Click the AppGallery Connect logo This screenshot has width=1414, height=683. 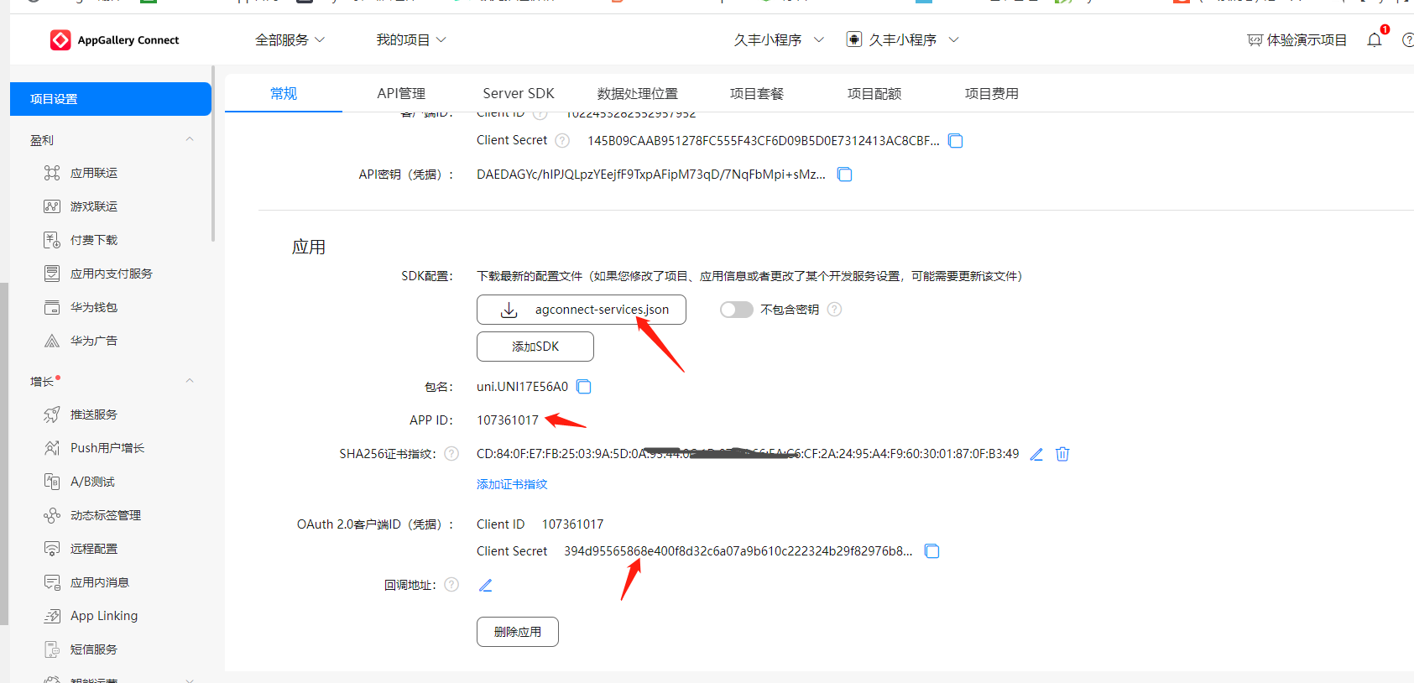point(115,40)
